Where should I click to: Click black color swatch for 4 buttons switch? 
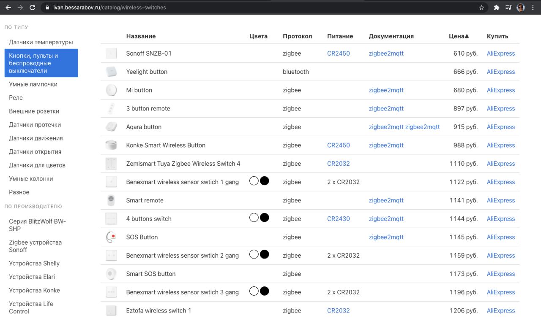pyautogui.click(x=264, y=218)
